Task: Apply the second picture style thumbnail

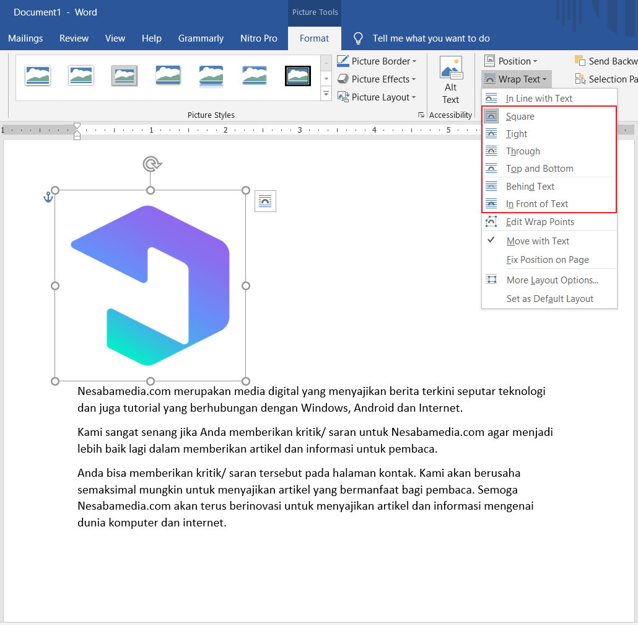Action: (81, 76)
